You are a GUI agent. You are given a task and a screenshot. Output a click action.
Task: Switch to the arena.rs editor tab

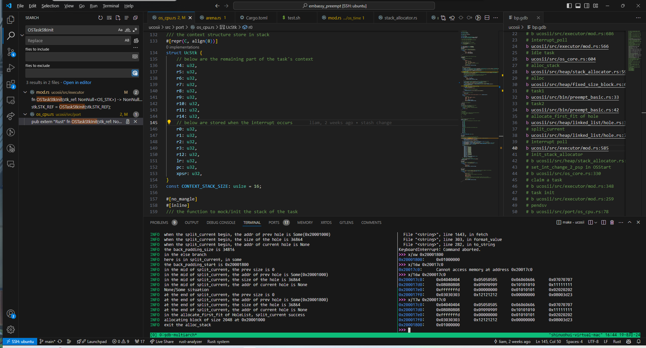[214, 18]
